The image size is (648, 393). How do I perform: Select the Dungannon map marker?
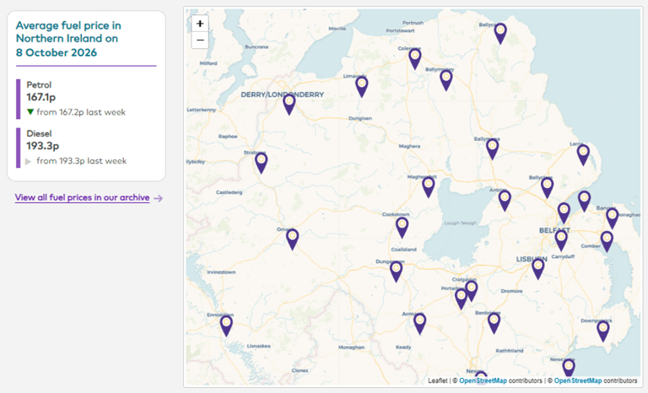(x=396, y=272)
